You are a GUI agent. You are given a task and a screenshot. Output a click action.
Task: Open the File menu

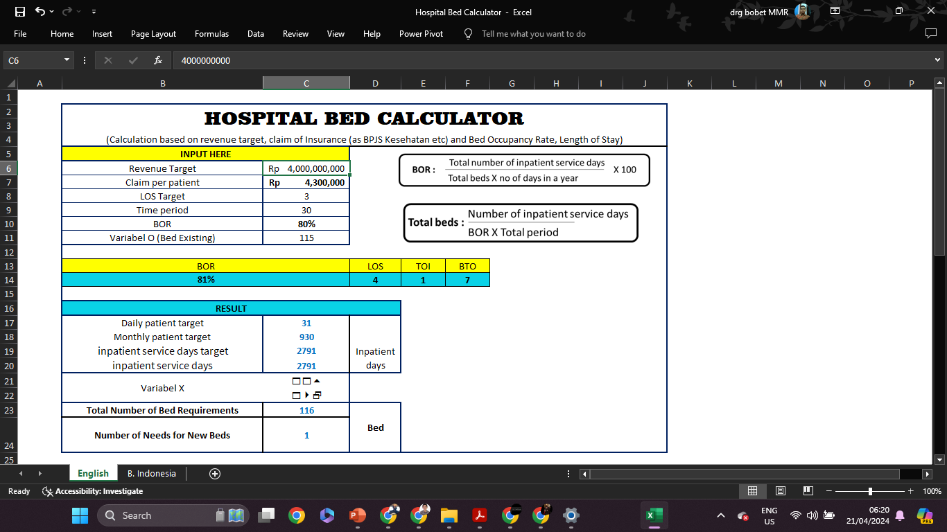20,33
